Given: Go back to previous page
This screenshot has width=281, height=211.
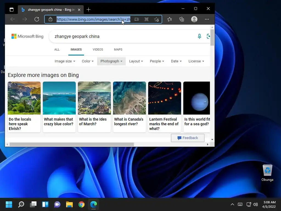Looking at the screenshot, I should (x=13, y=19).
